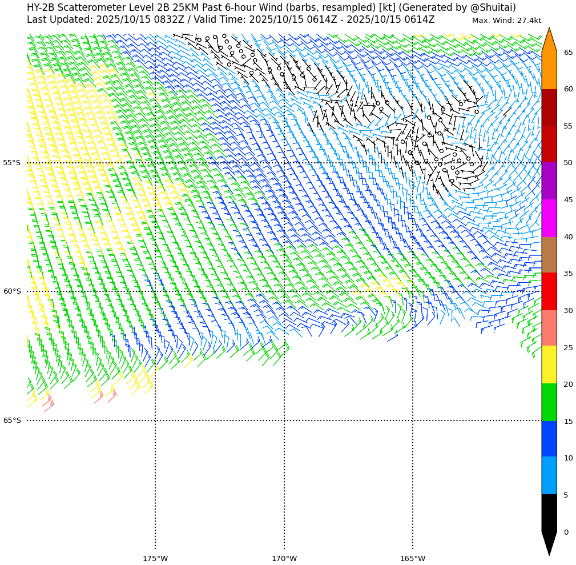Click the 65°S latitude axis label

coord(12,420)
